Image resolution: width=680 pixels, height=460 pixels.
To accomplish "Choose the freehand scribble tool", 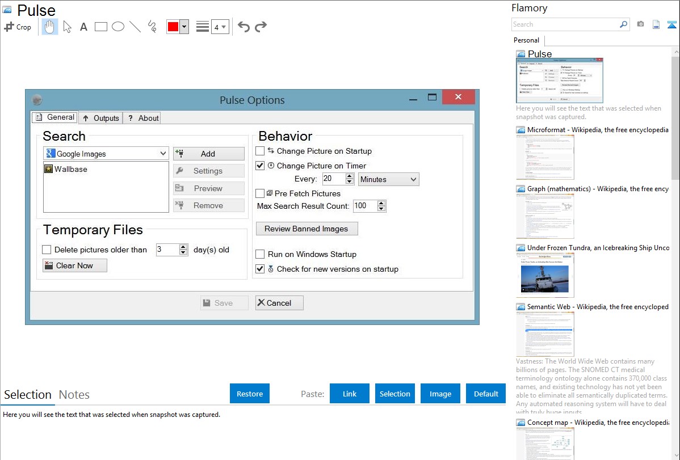I will [x=152, y=27].
